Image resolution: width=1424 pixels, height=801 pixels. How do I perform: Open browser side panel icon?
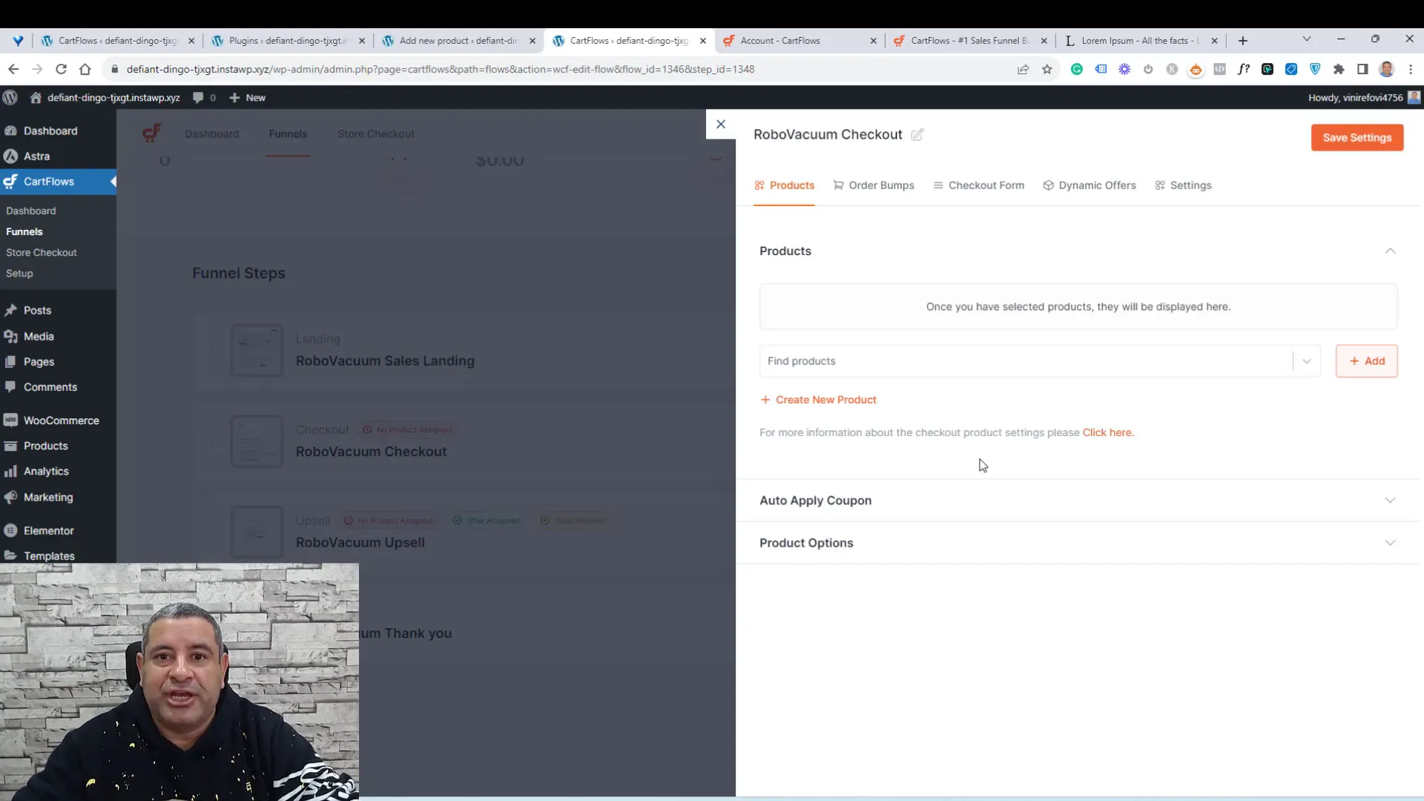coord(1362,69)
